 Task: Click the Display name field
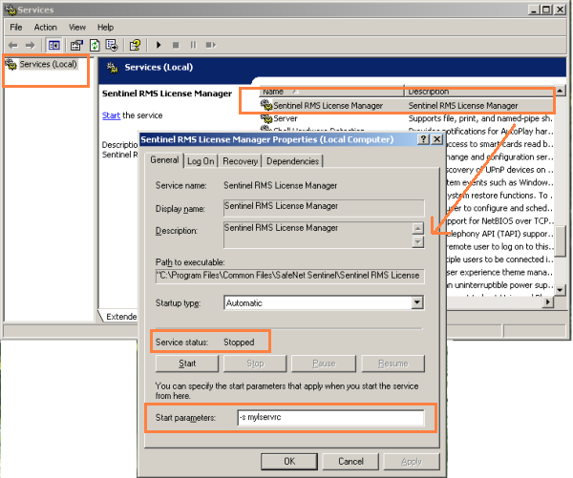point(324,207)
